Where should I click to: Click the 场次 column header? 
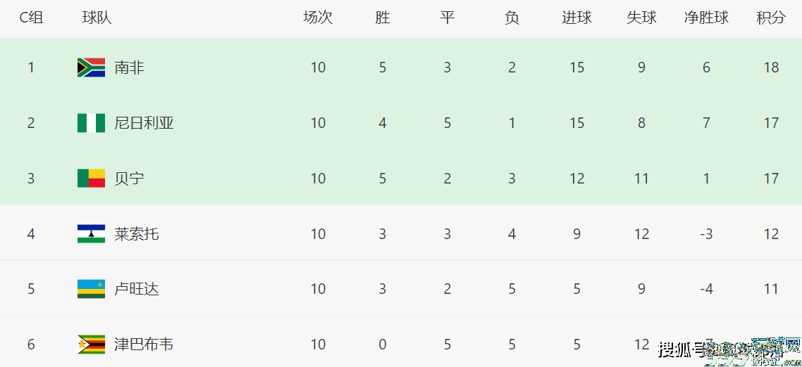click(318, 18)
